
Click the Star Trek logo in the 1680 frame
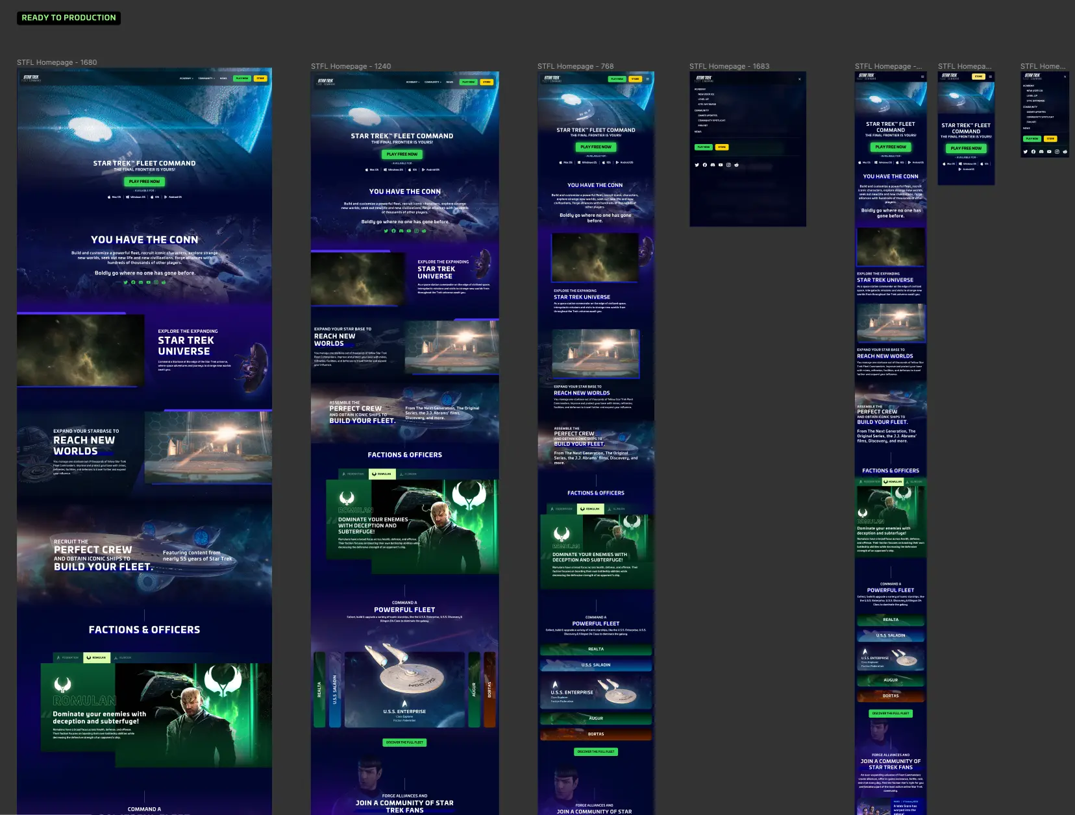[32, 78]
